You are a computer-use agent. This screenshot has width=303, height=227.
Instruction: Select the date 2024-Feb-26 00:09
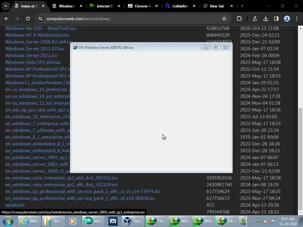[260, 55]
